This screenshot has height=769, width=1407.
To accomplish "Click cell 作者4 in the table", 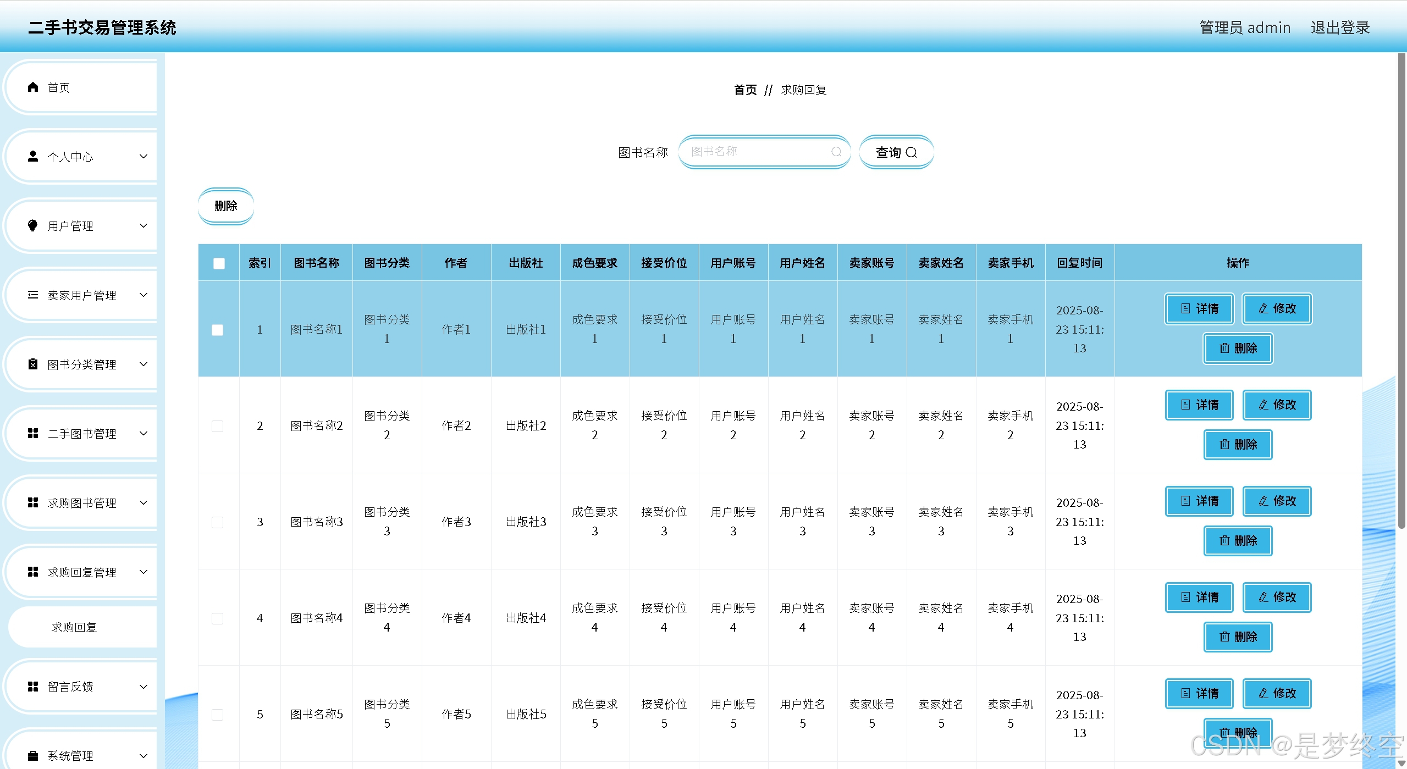I will (x=456, y=618).
